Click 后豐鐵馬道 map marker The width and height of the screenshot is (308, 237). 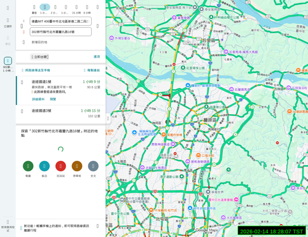(231, 89)
